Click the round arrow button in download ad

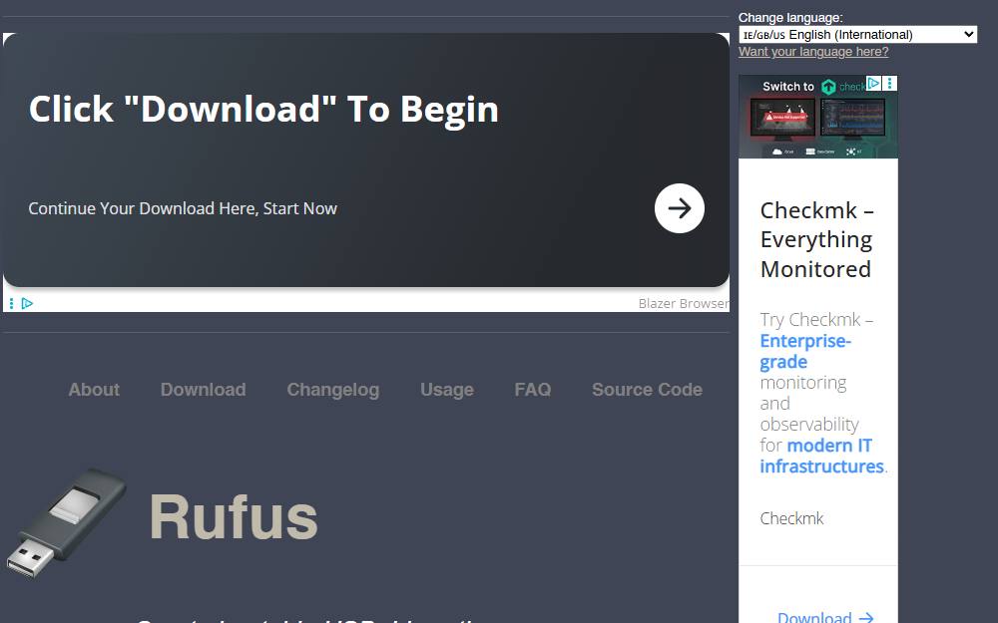679,208
